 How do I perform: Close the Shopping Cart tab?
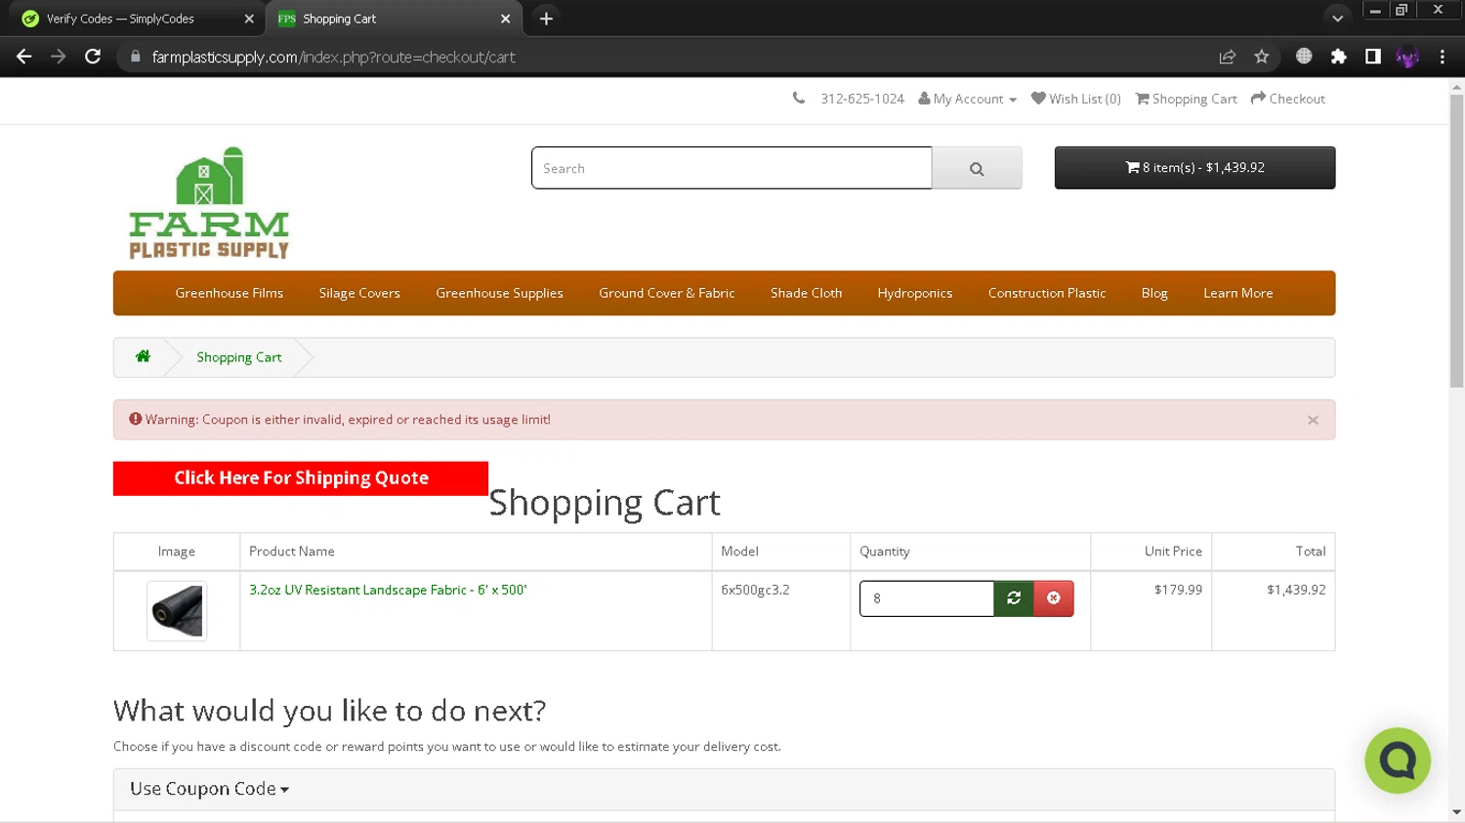[505, 19]
